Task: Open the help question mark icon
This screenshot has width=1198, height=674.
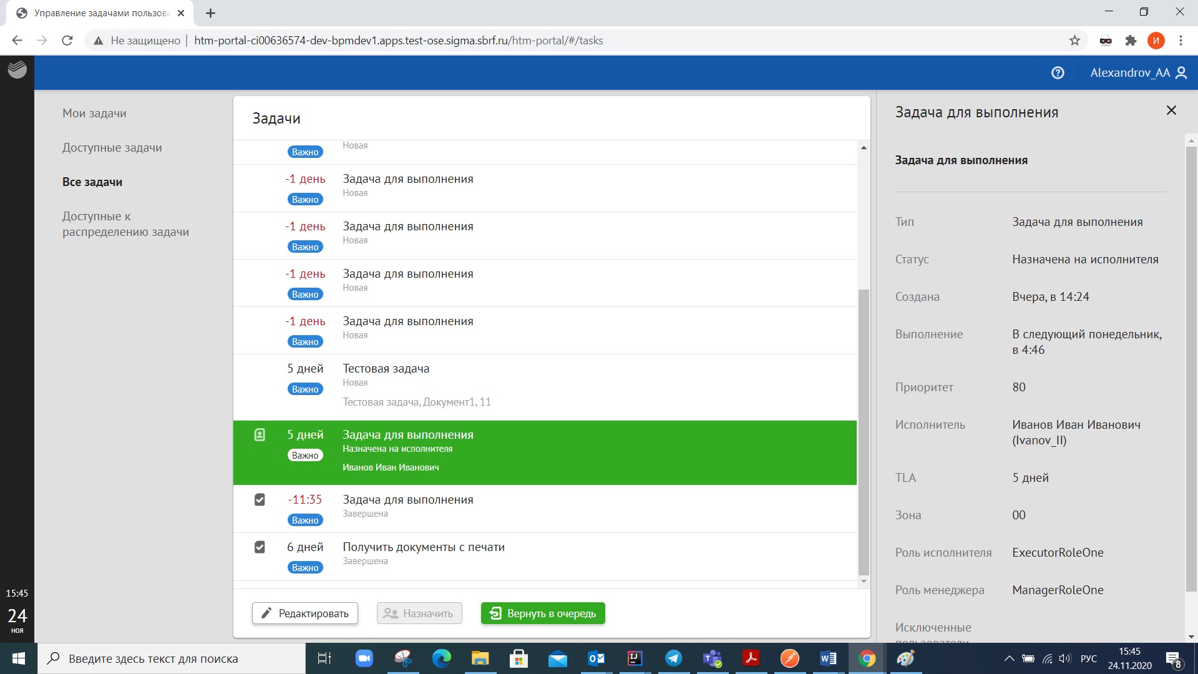Action: [1058, 73]
